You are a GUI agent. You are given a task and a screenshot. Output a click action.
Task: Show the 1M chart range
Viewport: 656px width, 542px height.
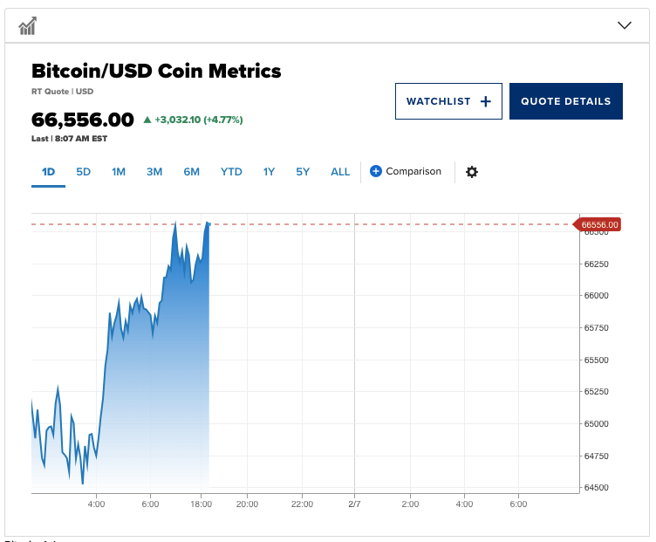(x=119, y=172)
